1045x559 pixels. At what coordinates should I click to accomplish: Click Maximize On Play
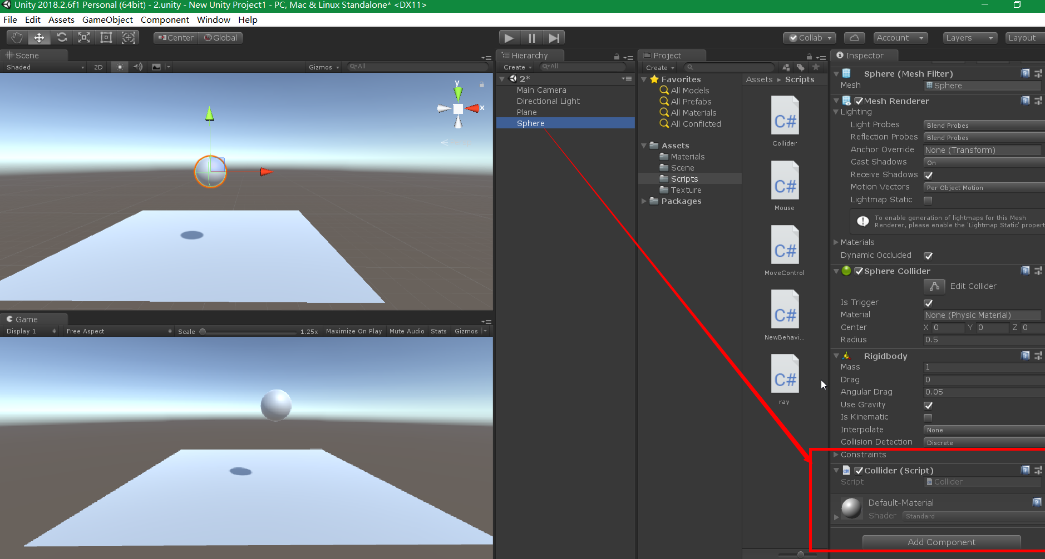point(353,331)
